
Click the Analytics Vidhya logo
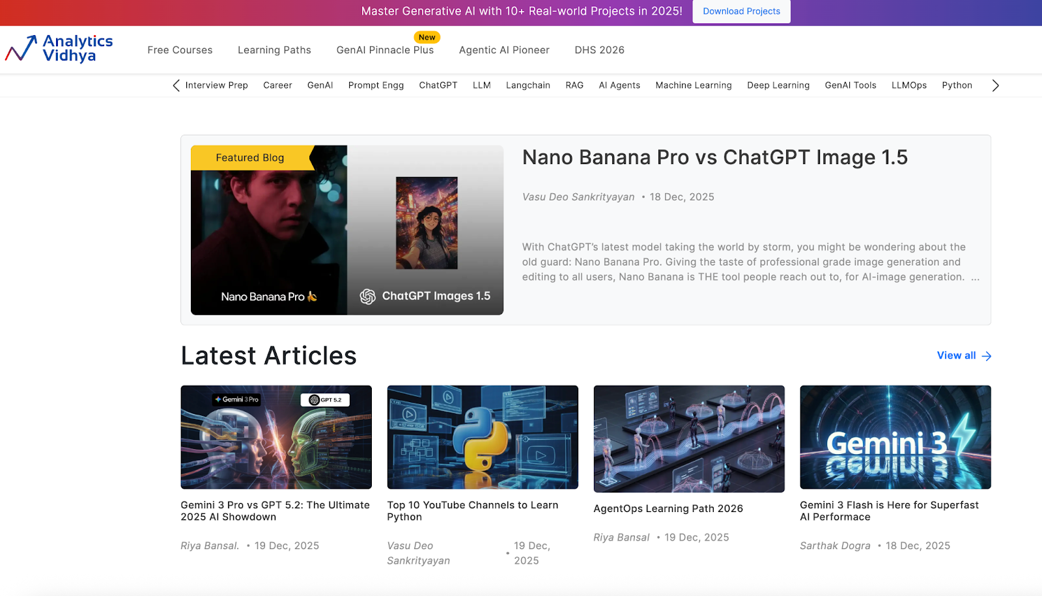[59, 49]
